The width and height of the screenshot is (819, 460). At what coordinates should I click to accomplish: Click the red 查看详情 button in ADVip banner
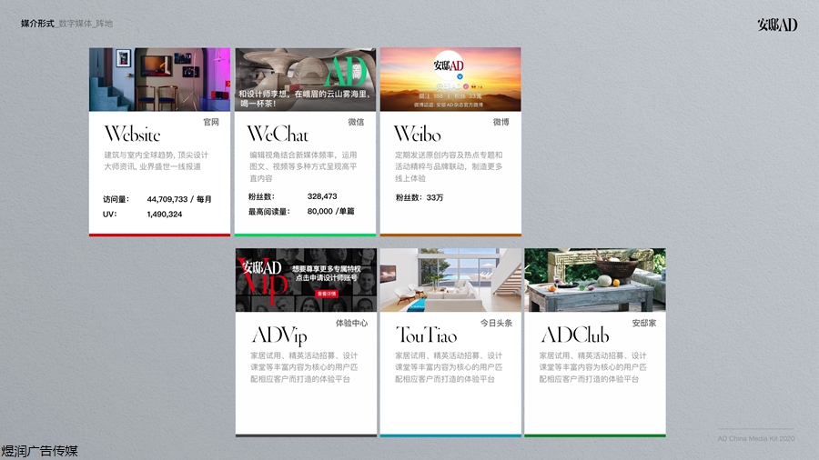327,294
